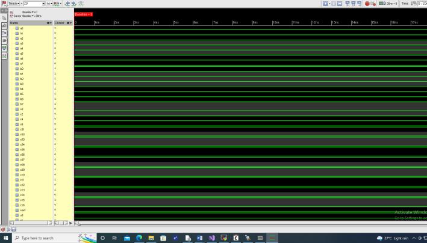Image resolution: width=427 pixels, height=243 pixels.
Task: Open the ns time unit dropdown
Action: point(49,4)
